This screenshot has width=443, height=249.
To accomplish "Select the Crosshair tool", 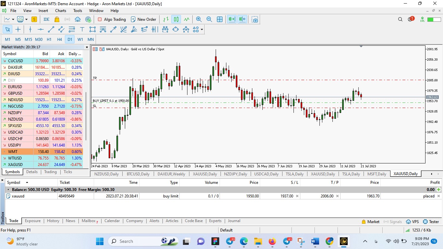I will pyautogui.click(x=18, y=30).
